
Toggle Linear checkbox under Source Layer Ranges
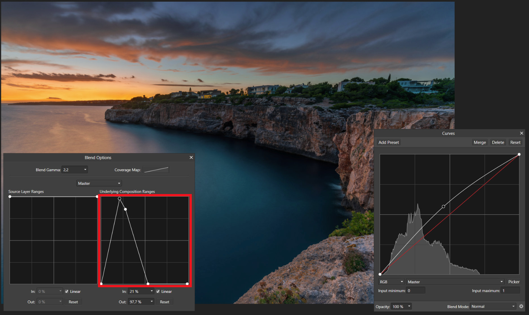tap(67, 292)
